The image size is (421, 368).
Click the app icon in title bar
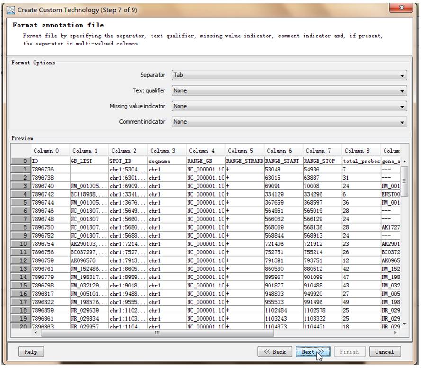click(x=10, y=9)
